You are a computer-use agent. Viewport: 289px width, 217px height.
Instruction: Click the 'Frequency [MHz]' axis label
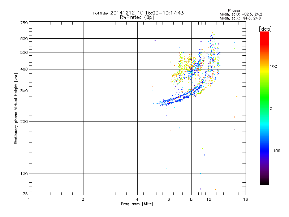tap(137, 204)
